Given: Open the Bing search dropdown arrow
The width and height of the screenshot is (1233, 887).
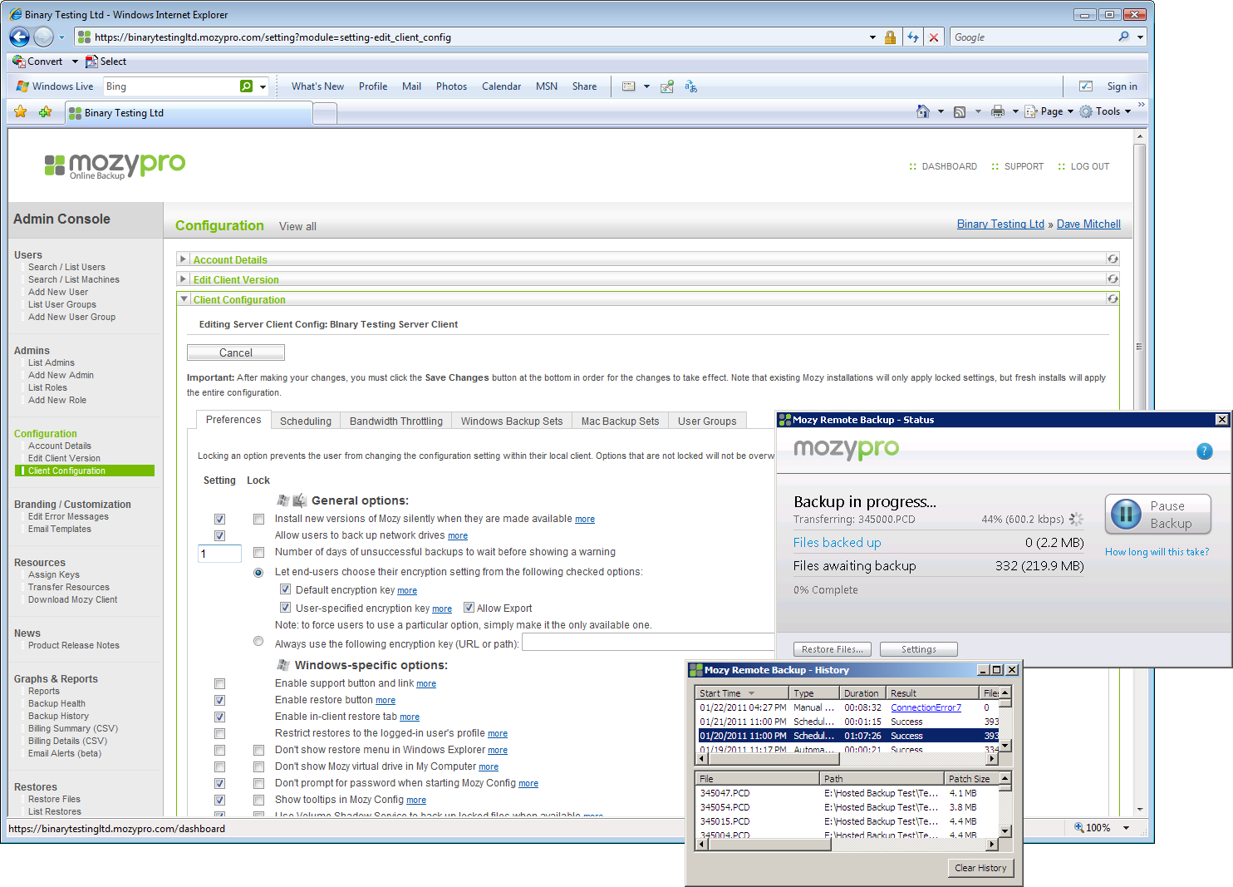Looking at the screenshot, I should tap(263, 86).
